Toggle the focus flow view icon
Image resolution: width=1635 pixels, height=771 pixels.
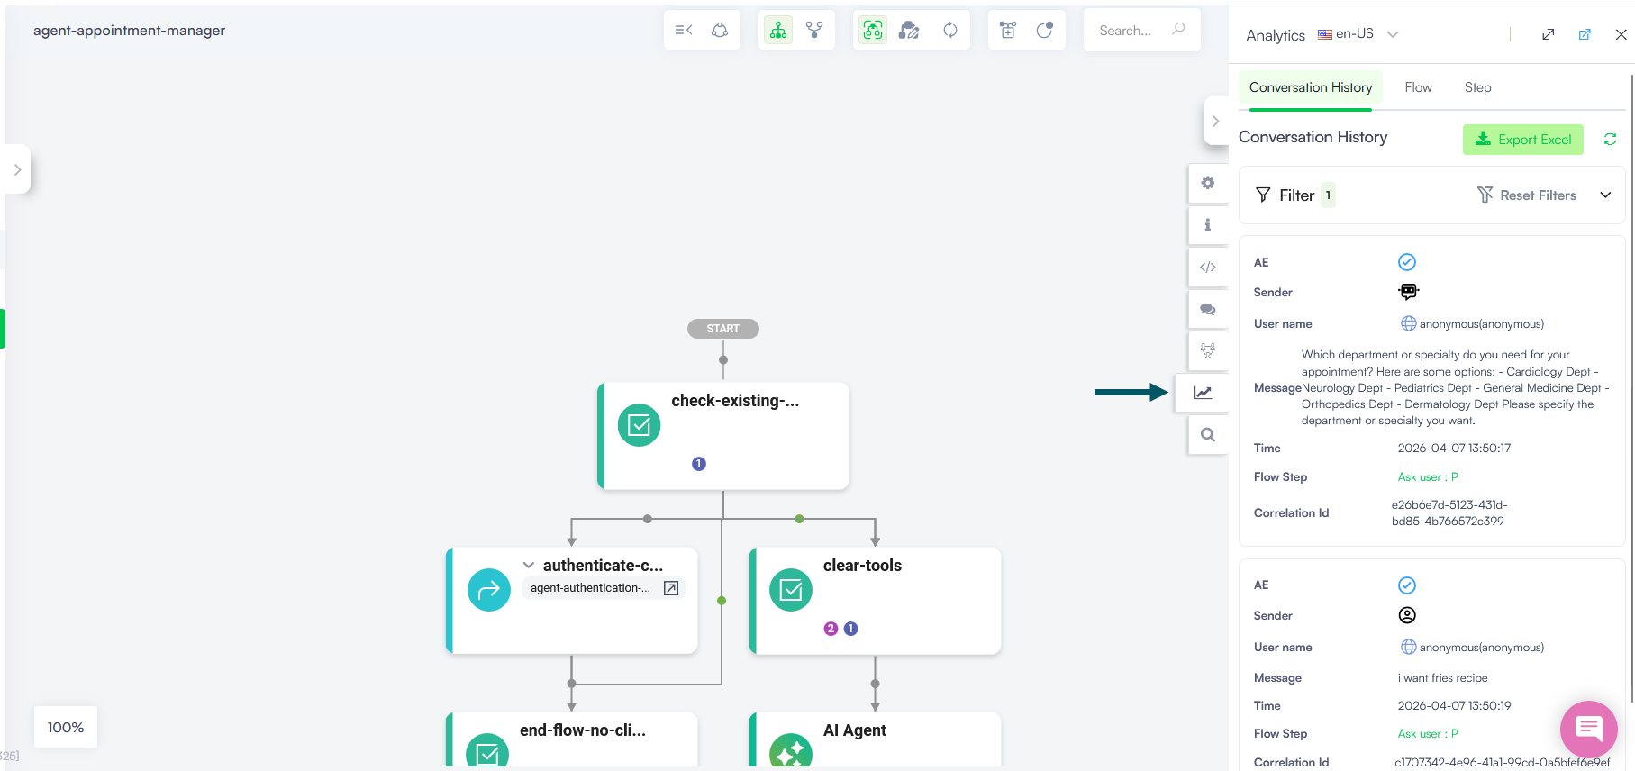872,31
